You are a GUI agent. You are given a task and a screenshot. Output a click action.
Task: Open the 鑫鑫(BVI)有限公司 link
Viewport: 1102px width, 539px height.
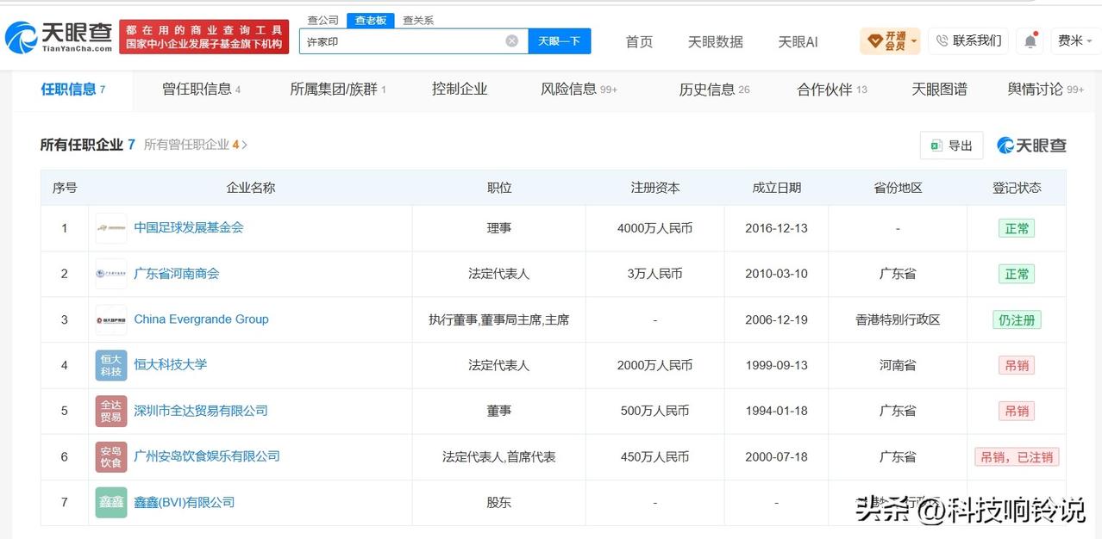(x=185, y=502)
